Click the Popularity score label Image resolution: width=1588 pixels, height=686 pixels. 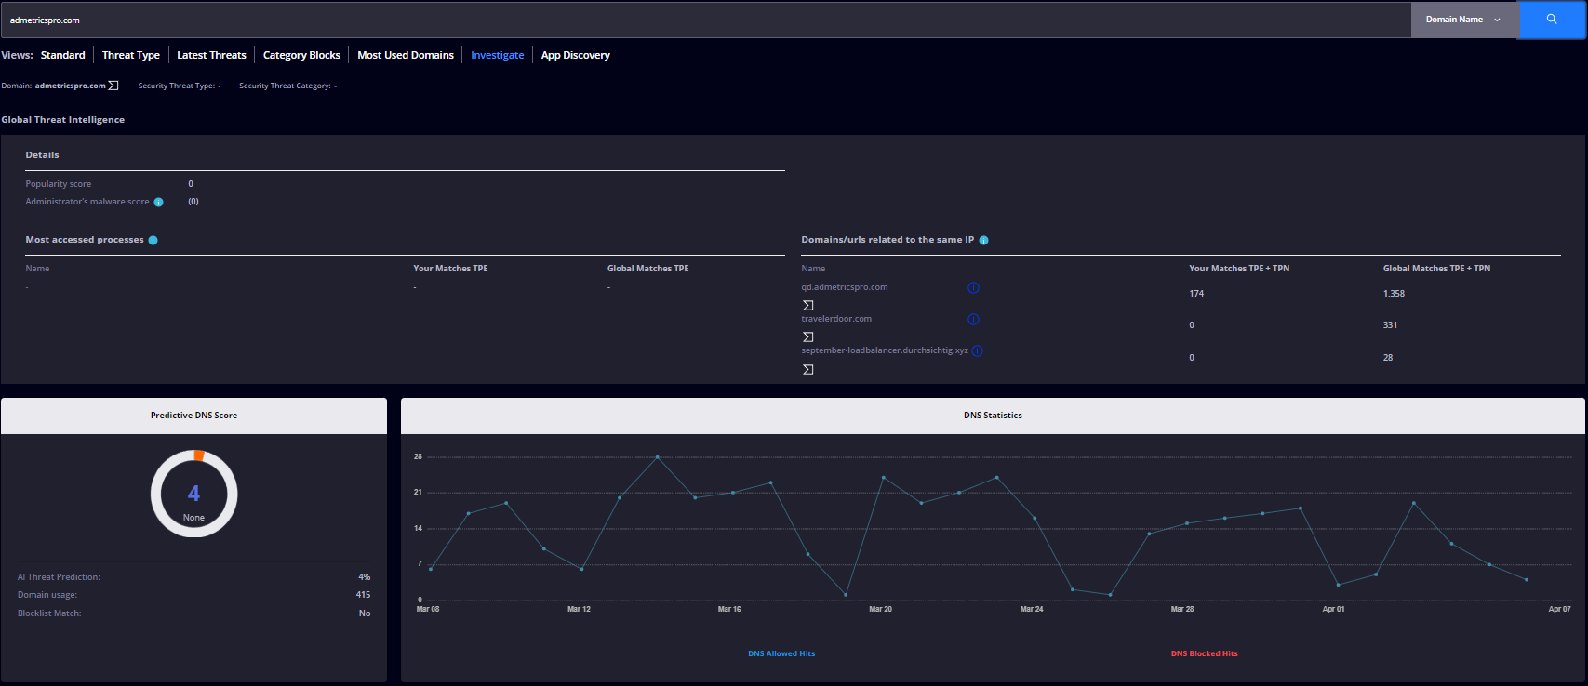pos(59,184)
